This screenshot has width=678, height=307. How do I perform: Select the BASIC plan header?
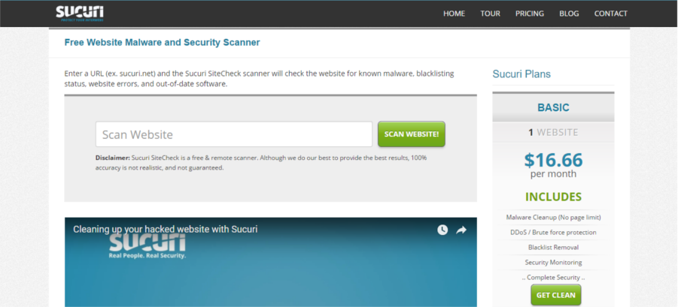(553, 107)
